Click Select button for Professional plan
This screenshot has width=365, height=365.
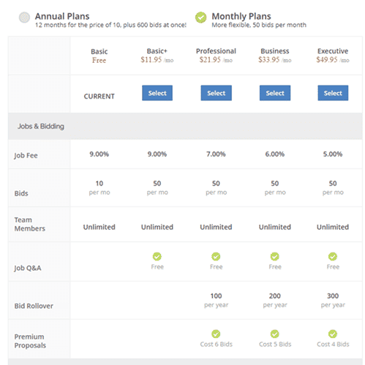[217, 93]
